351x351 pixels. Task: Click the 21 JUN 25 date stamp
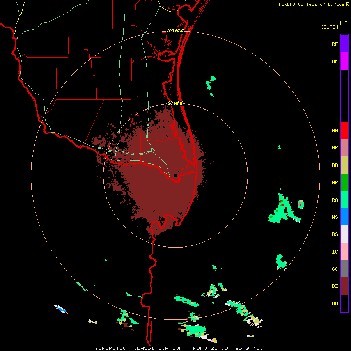click(227, 348)
